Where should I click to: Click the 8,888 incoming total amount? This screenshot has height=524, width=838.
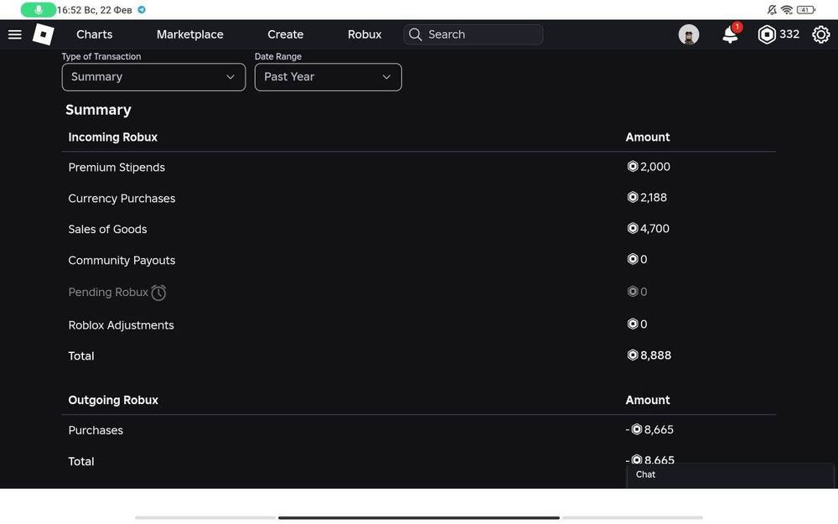tap(649, 355)
